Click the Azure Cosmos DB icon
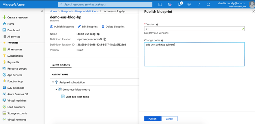The width and height of the screenshot is (255, 124). click(x=4, y=94)
